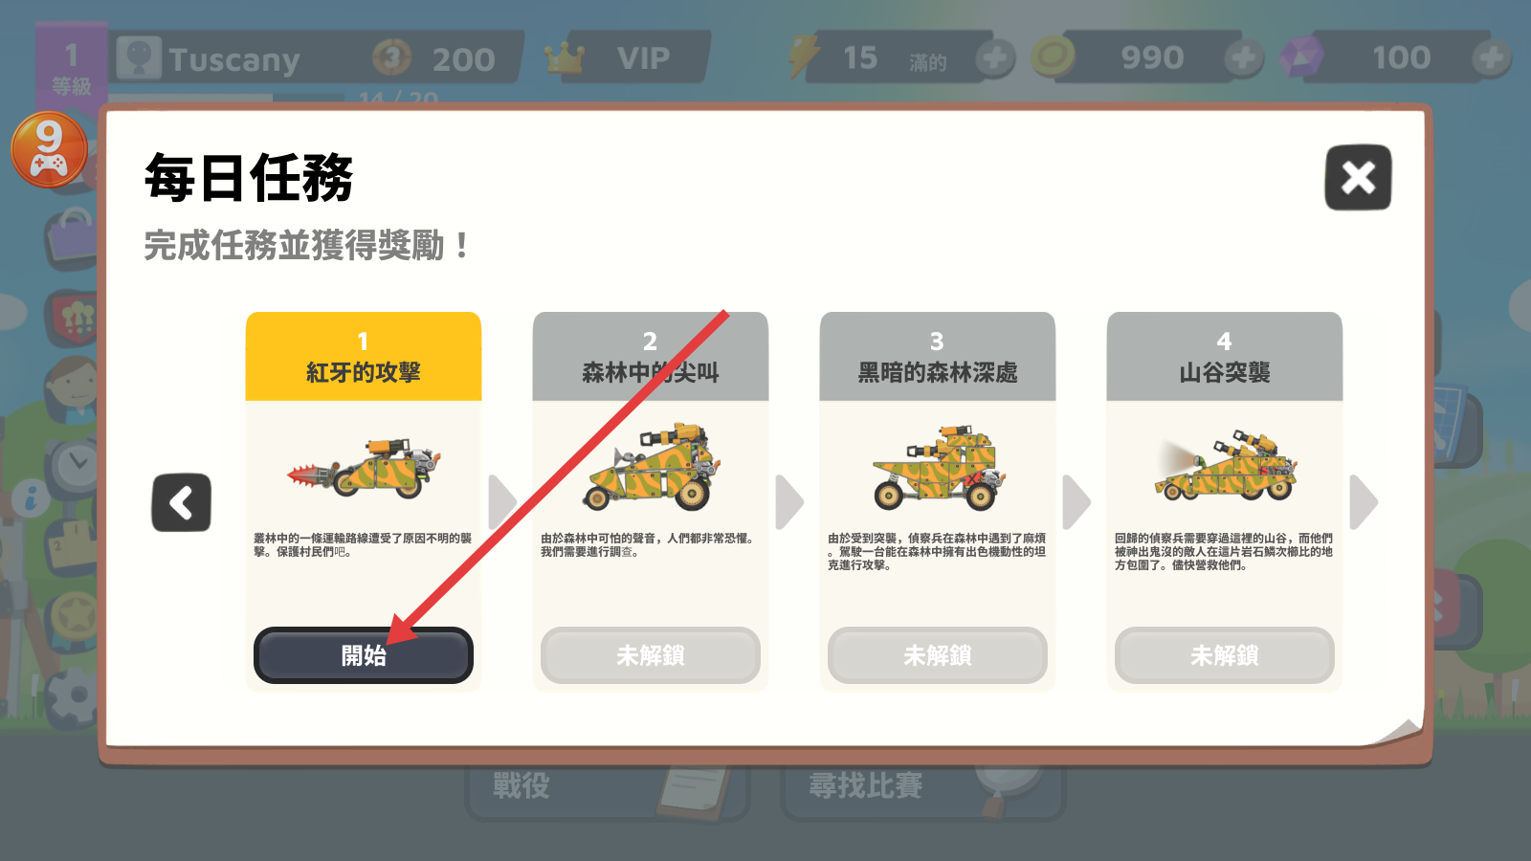This screenshot has height=861, width=1531.
Task: Select mission card header 1 紅牙的攻擊
Action: tap(364, 357)
